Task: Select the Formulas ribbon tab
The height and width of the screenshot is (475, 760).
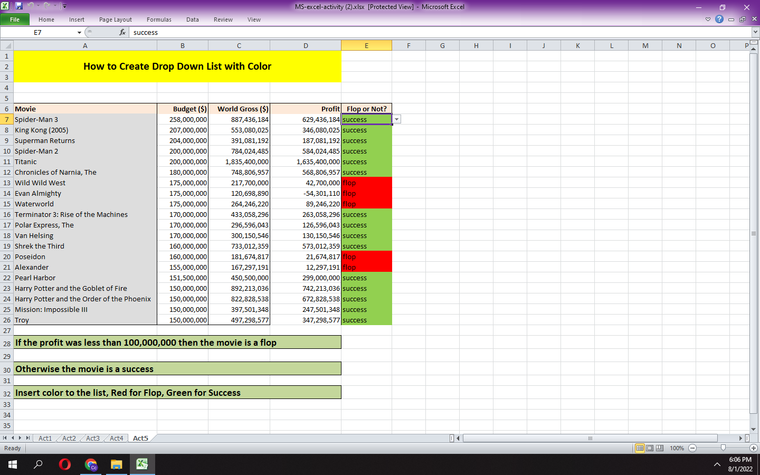Action: tap(159, 20)
